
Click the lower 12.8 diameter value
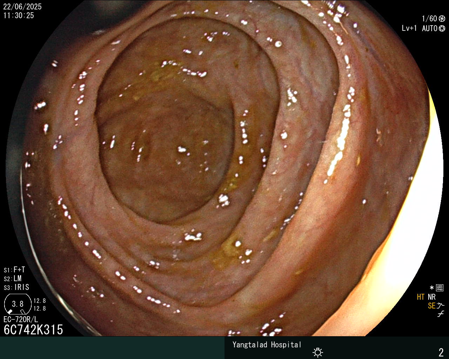pos(40,309)
